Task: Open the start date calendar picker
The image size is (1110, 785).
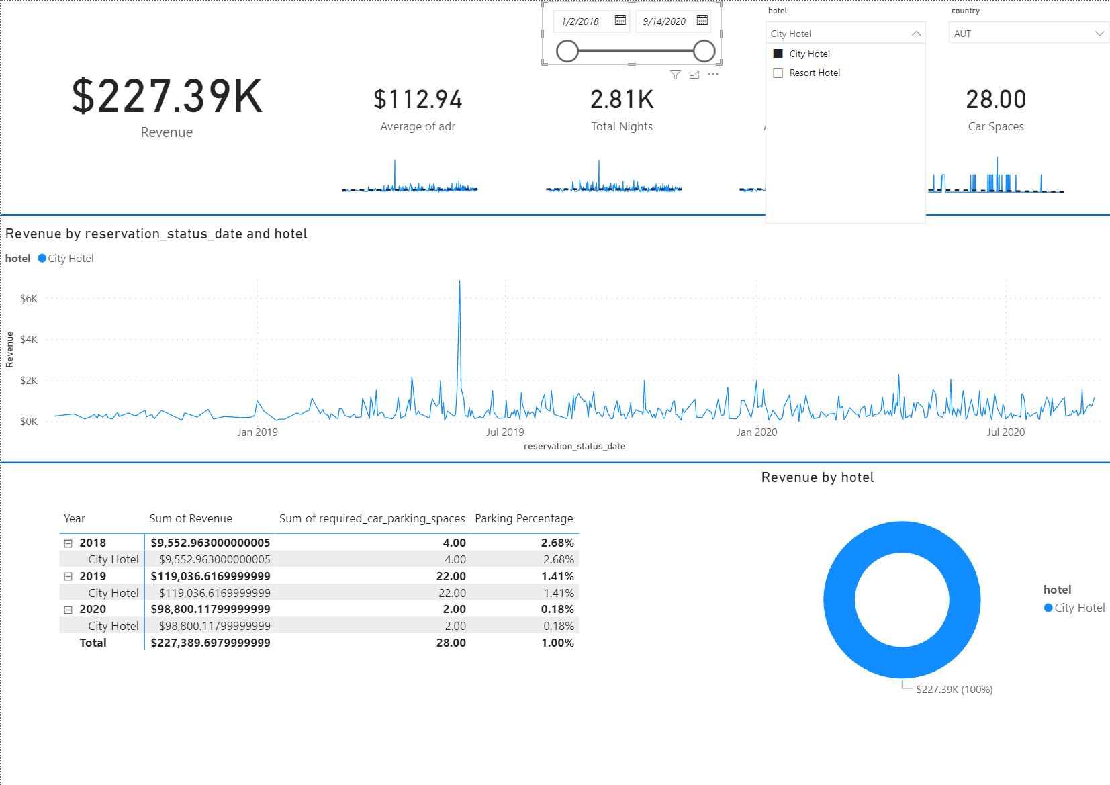Action: point(619,21)
